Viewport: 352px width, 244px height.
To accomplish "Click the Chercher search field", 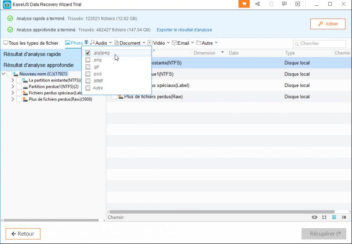I will [x=319, y=44].
